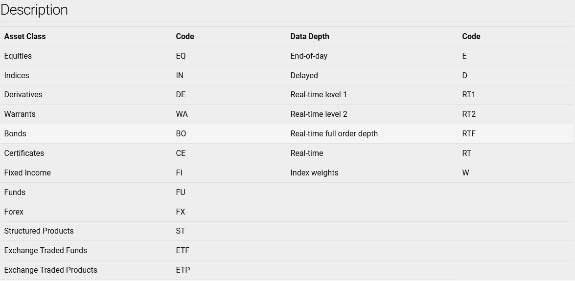Select the Certificates asset class entry
The image size is (575, 281).
[x=24, y=153]
